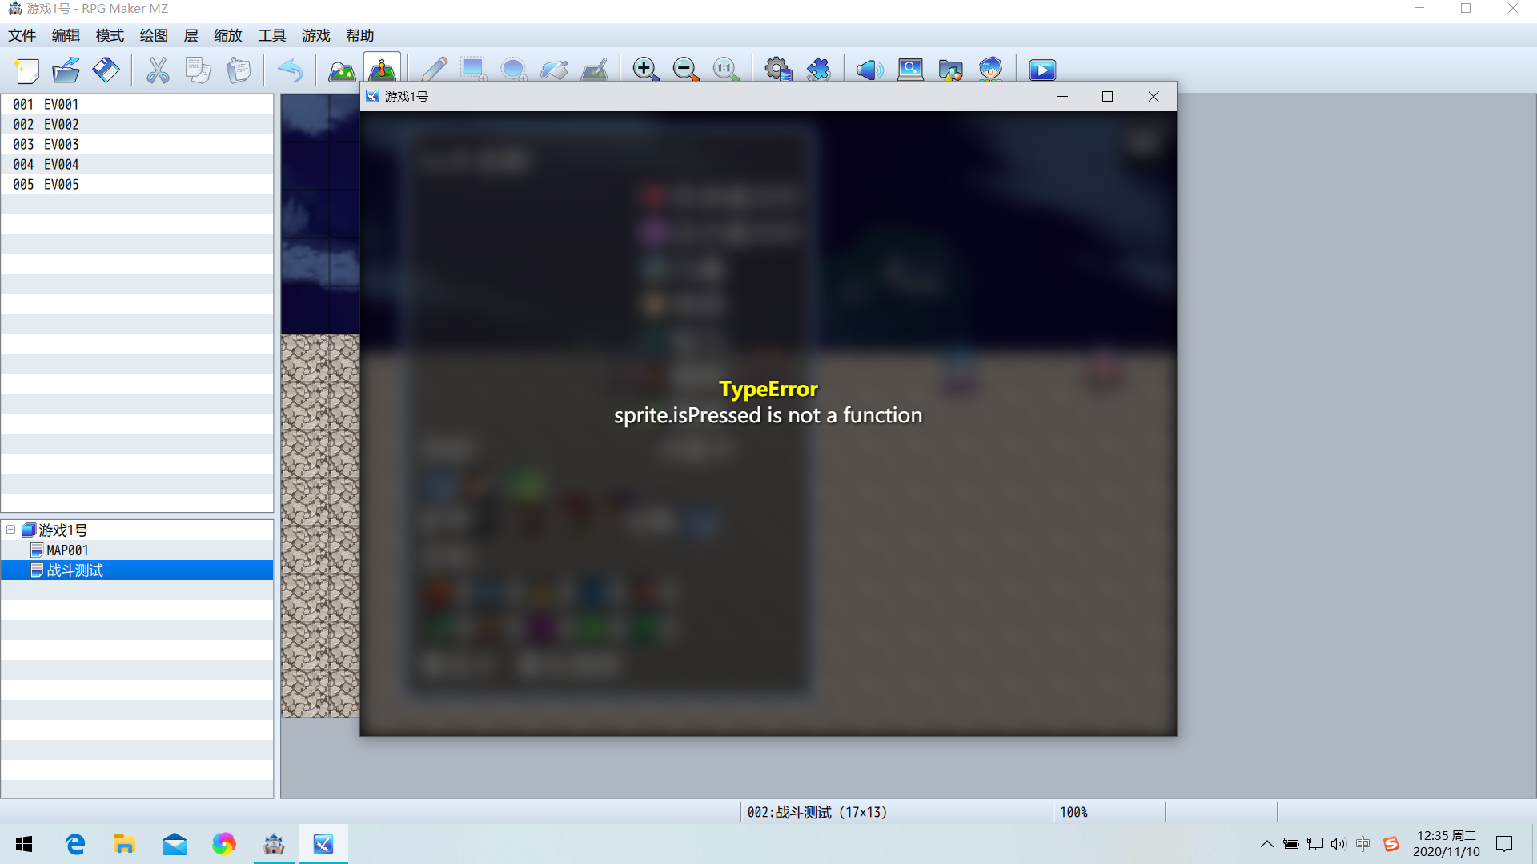Image resolution: width=1537 pixels, height=864 pixels.
Task: Select event 002 EV002 in list
Action: [137, 124]
